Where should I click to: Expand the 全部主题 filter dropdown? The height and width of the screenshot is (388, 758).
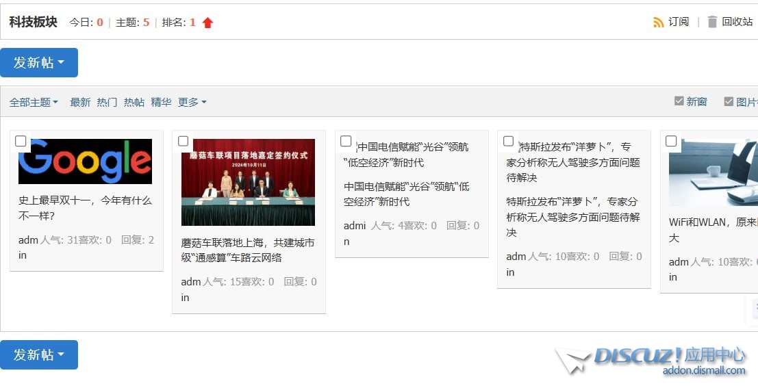pyautogui.click(x=34, y=102)
